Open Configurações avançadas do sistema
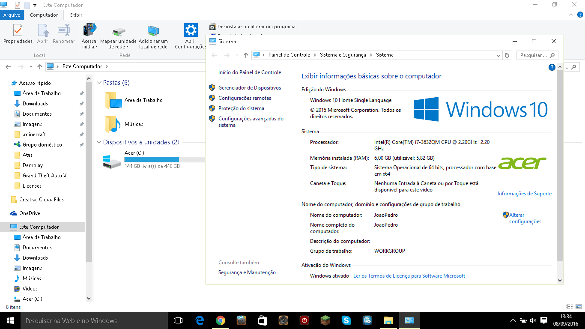Image resolution: width=585 pixels, height=329 pixels. [251, 122]
